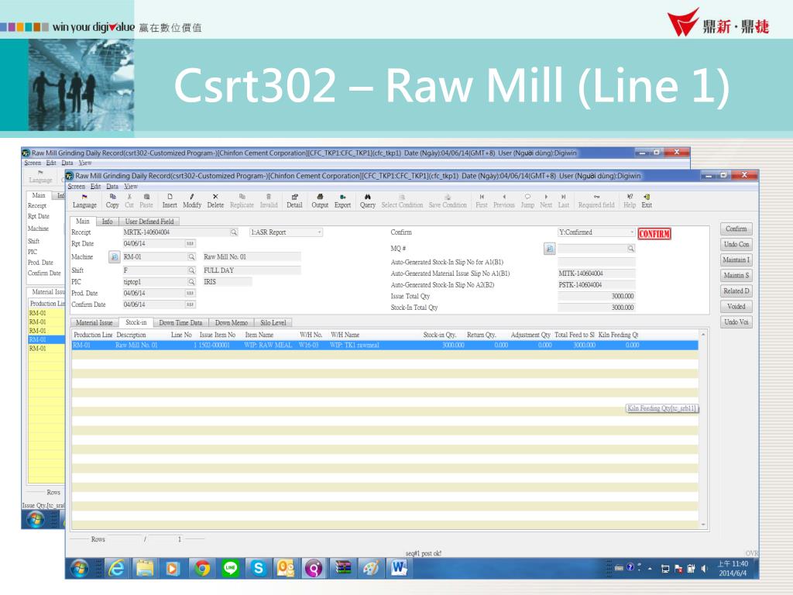793x595 pixels.
Task: Open LINE from the taskbar
Action: (x=230, y=569)
